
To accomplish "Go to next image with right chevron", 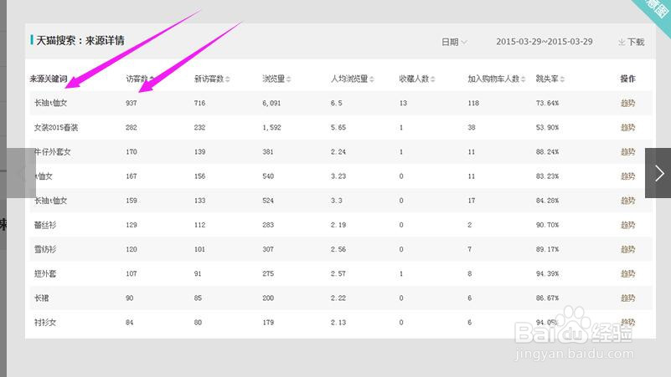I will pos(659,173).
